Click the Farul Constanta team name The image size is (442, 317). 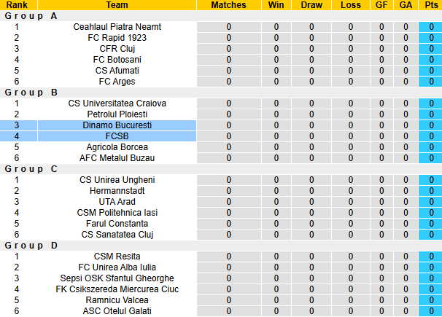tap(117, 224)
